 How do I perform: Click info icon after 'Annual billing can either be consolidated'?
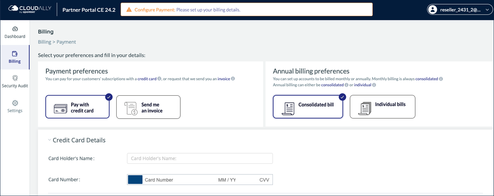346,85
